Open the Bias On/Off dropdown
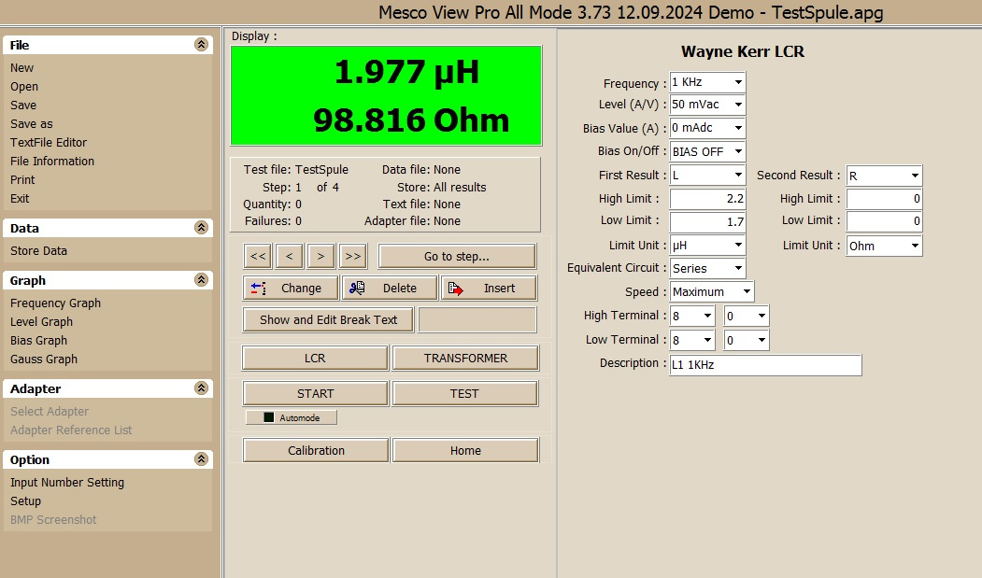The width and height of the screenshot is (982, 578). coord(738,151)
